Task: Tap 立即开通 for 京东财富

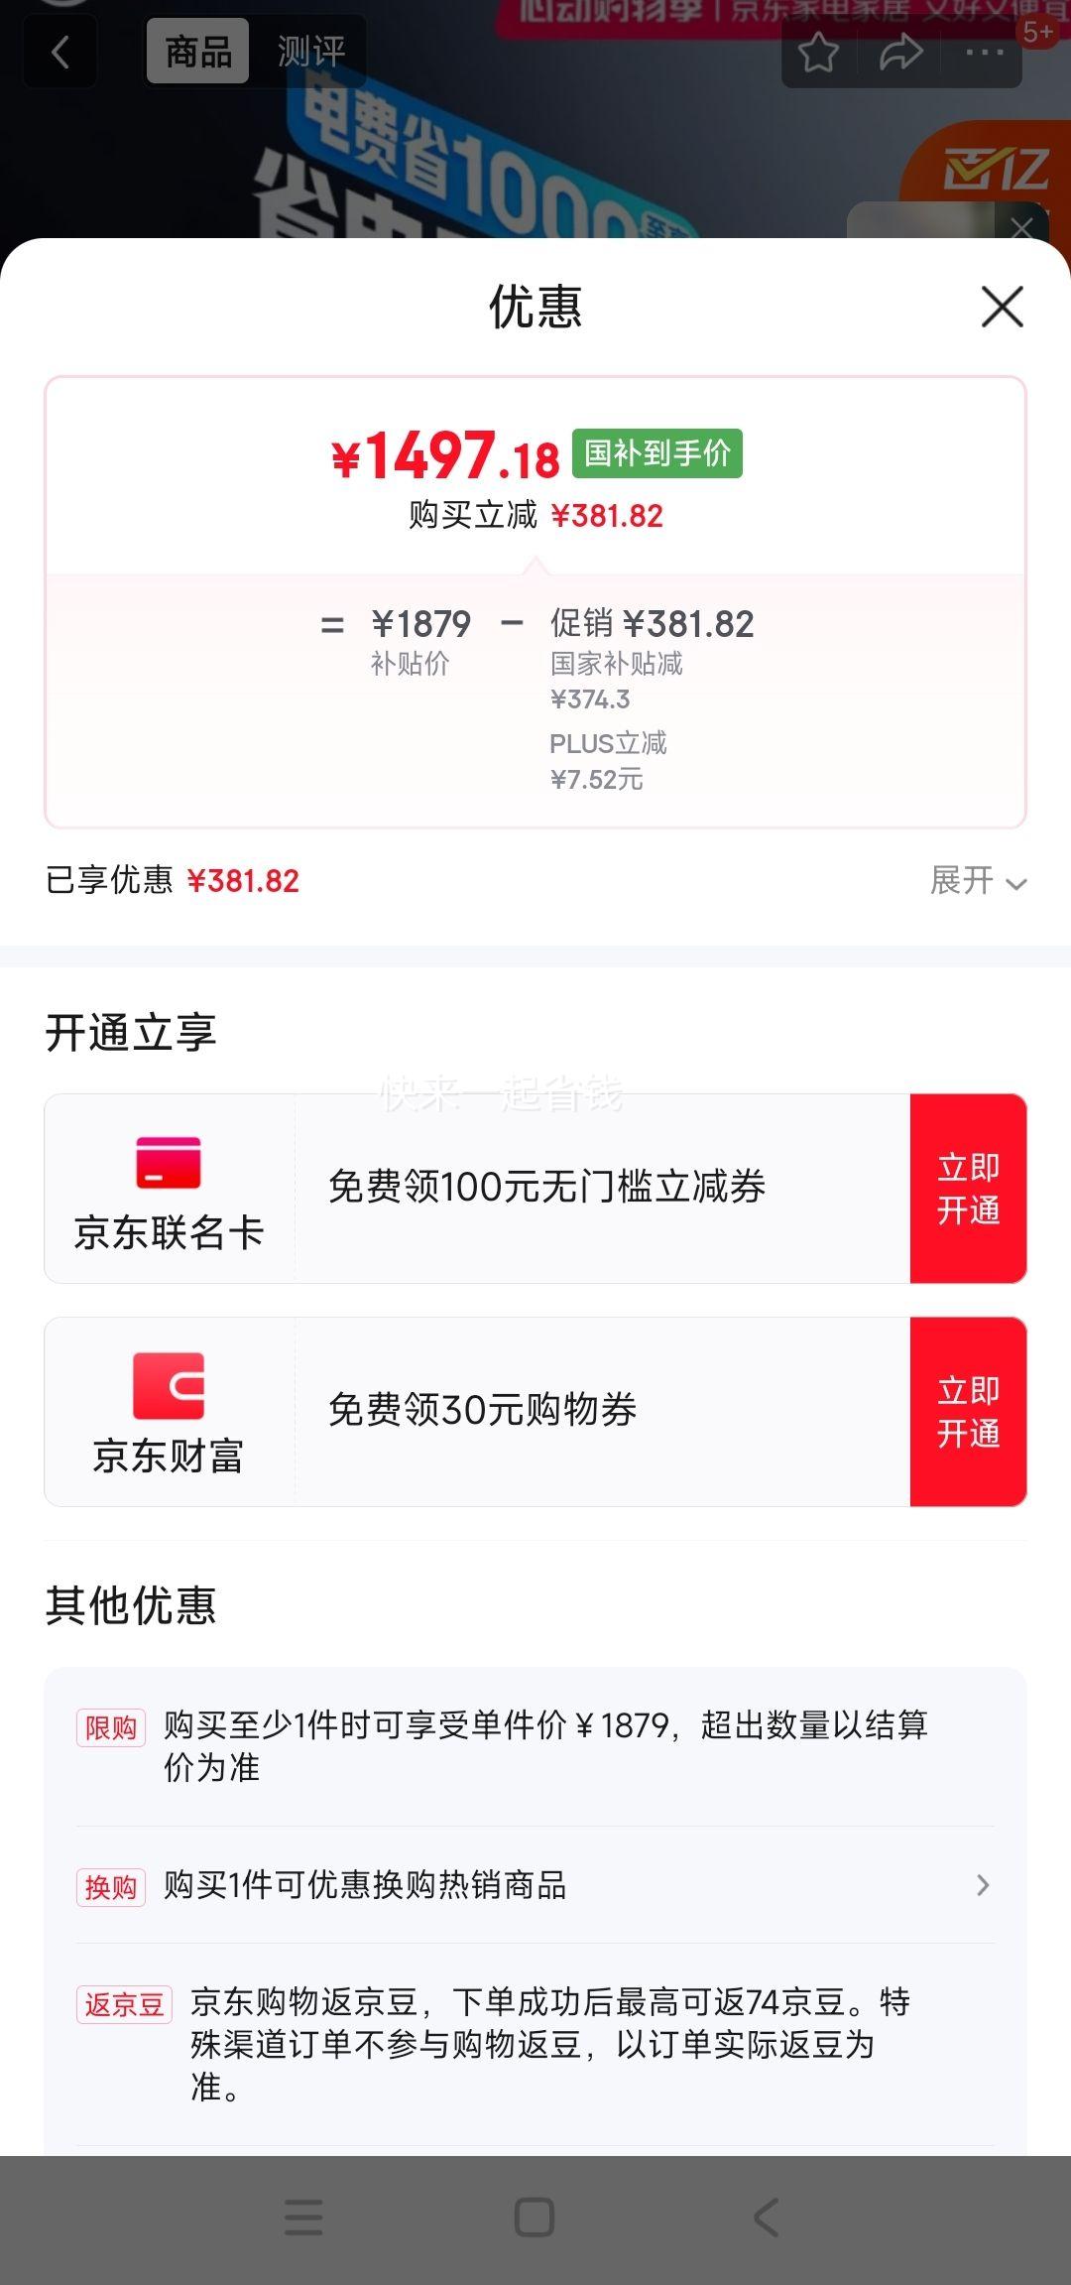Action: point(968,1412)
